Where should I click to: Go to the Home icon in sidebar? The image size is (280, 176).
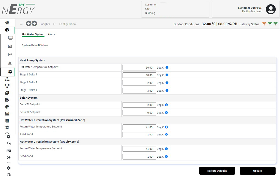click(x=7, y=23)
